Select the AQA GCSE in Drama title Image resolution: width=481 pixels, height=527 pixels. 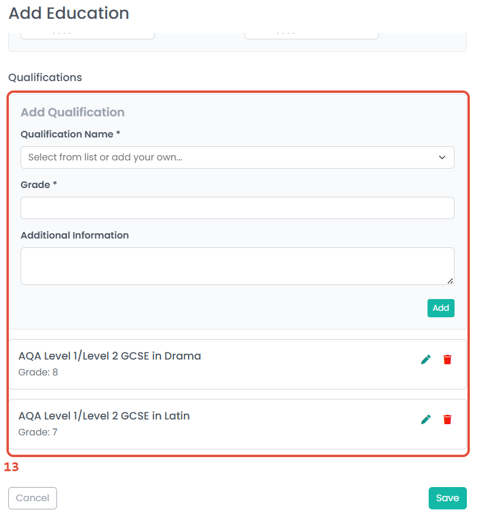click(109, 356)
